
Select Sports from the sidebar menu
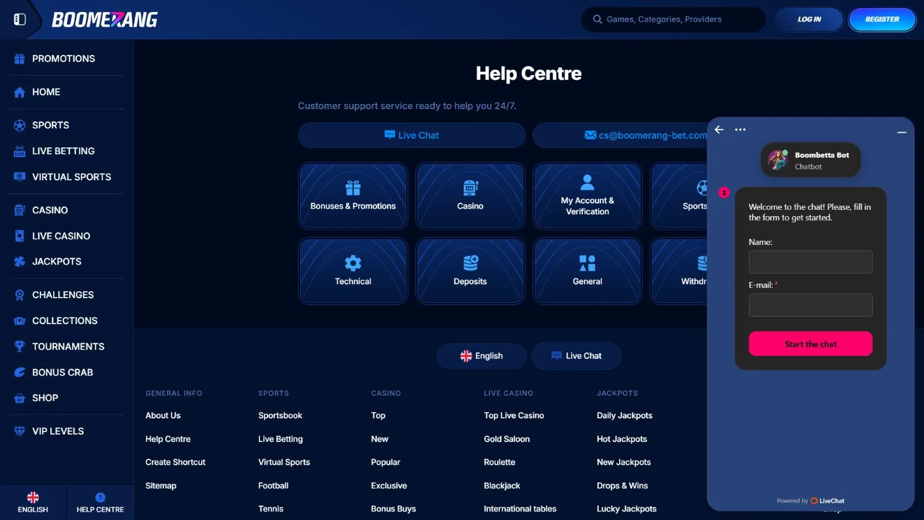click(x=50, y=125)
